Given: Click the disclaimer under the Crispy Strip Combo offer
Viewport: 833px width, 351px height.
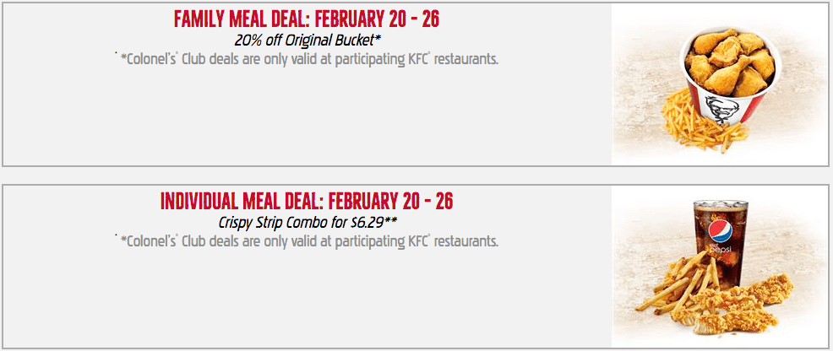Looking at the screenshot, I should [307, 241].
